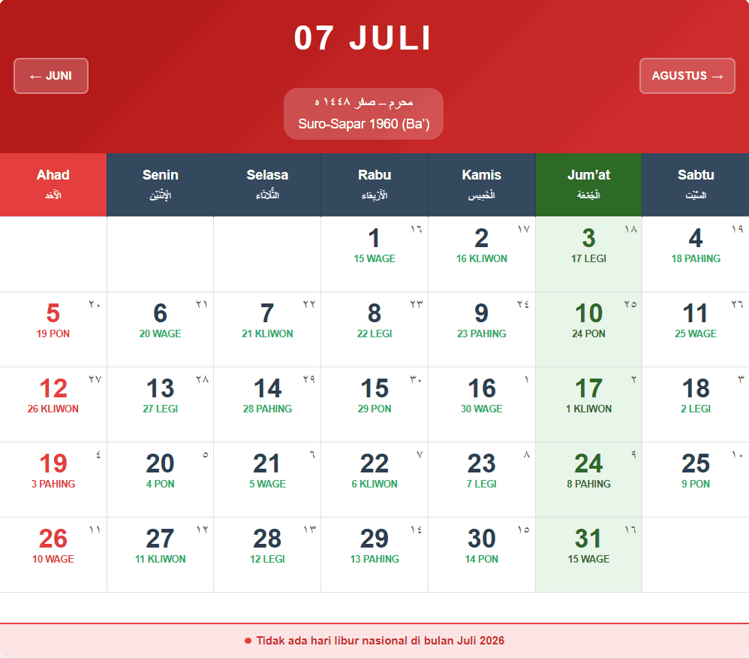Go to next month AGUSTUS
The height and width of the screenshot is (658, 749).
(x=687, y=76)
